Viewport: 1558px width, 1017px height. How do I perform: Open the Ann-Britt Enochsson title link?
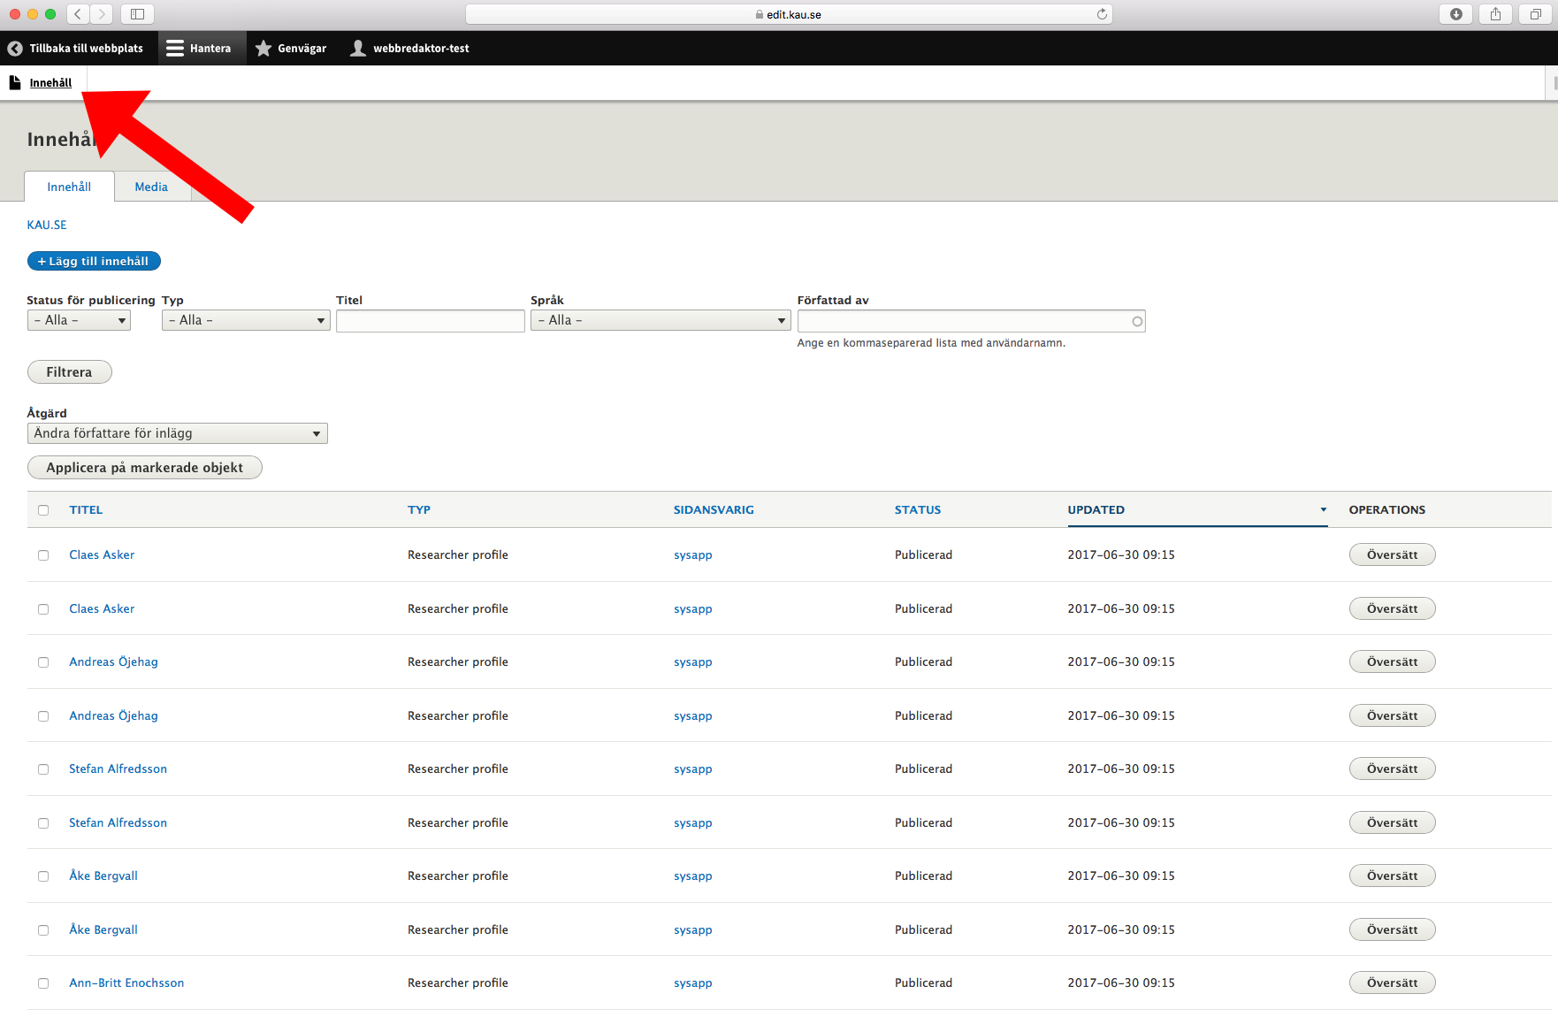point(126,983)
